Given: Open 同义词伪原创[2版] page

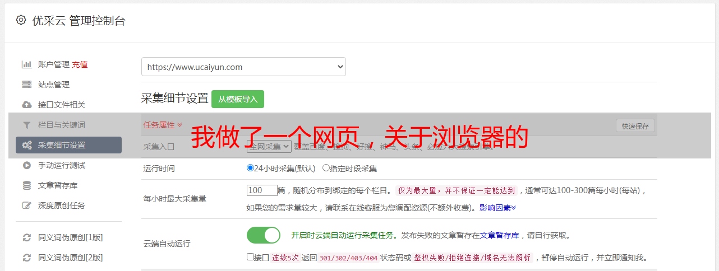Looking at the screenshot, I should point(70,258).
